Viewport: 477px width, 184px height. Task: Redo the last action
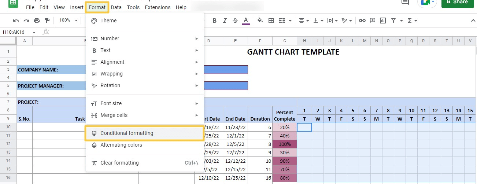click(26, 21)
